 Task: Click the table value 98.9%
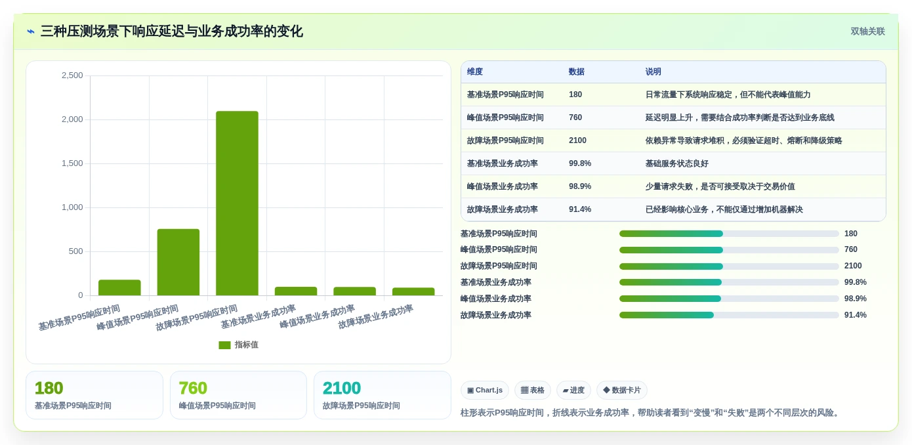pyautogui.click(x=580, y=186)
